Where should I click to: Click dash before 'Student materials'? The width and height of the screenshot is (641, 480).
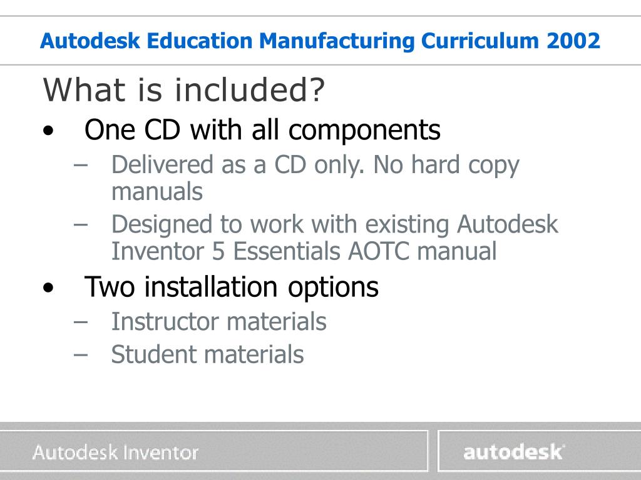coord(81,355)
